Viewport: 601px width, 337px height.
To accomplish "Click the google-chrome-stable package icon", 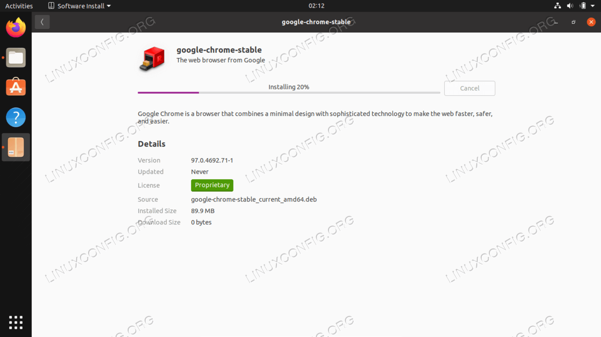I will (152, 58).
